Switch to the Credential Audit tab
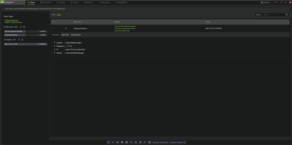This screenshot has width=292, height=145. click(x=76, y=35)
